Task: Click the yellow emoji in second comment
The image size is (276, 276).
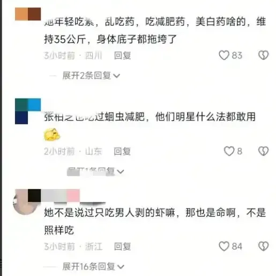Action: pos(52,135)
